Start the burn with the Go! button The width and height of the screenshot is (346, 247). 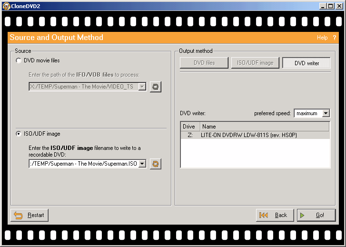(316, 215)
